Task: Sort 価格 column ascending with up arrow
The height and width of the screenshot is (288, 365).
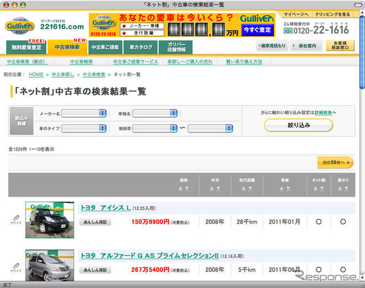Action: point(180,189)
